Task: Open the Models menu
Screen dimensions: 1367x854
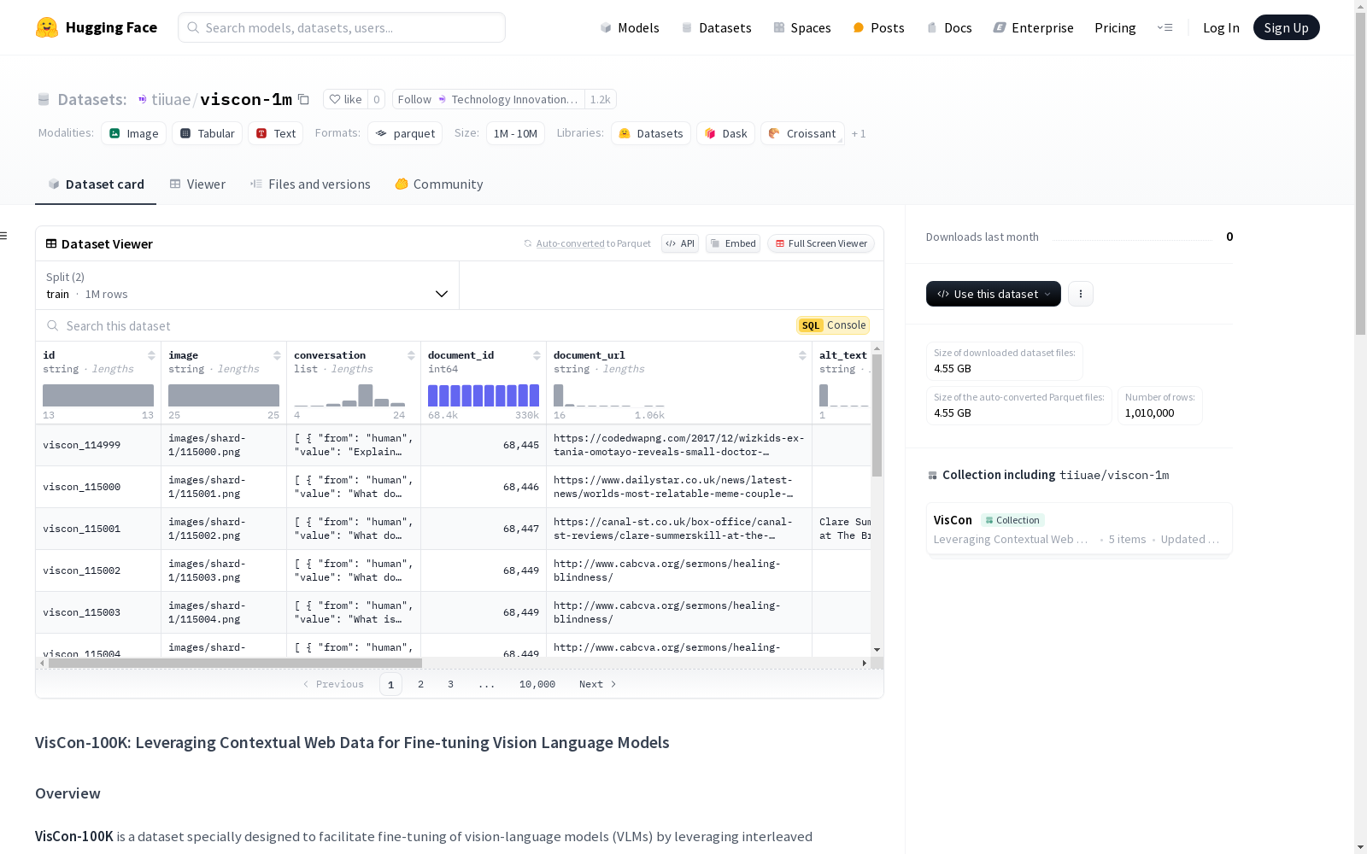Action: coord(630,27)
